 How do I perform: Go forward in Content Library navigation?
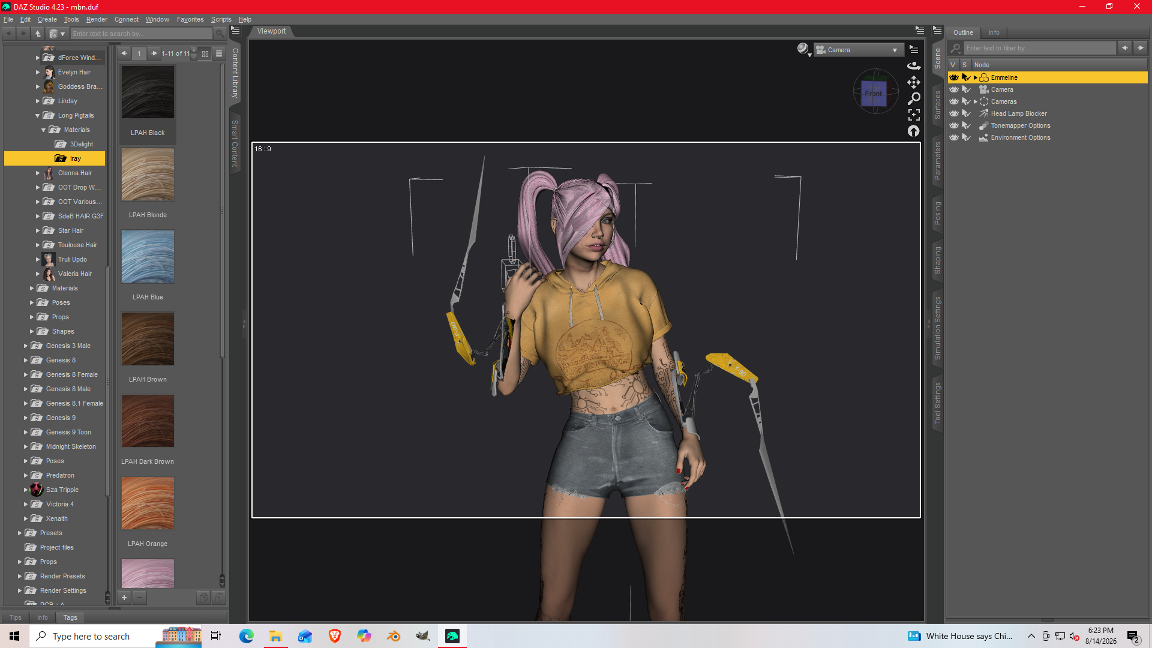pyautogui.click(x=23, y=34)
